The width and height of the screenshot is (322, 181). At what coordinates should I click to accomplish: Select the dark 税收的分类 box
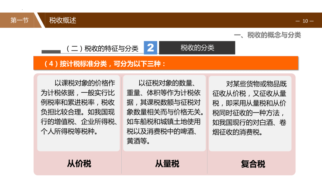[x=197, y=47]
